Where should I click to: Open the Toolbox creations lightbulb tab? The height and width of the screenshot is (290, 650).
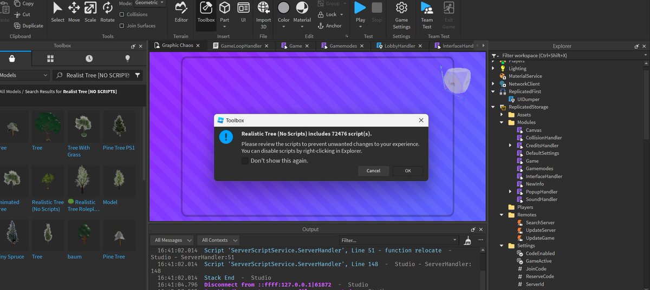[128, 58]
